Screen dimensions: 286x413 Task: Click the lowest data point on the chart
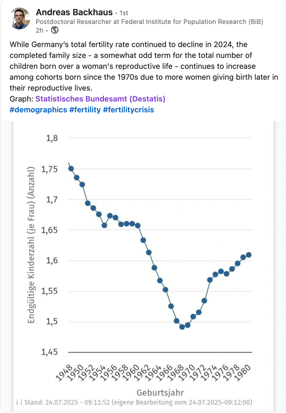tap(182, 327)
